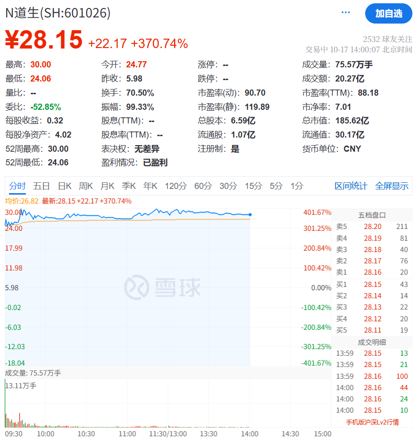
Task: Click 全屏显示 to view fullscreen chart
Action: (392, 186)
